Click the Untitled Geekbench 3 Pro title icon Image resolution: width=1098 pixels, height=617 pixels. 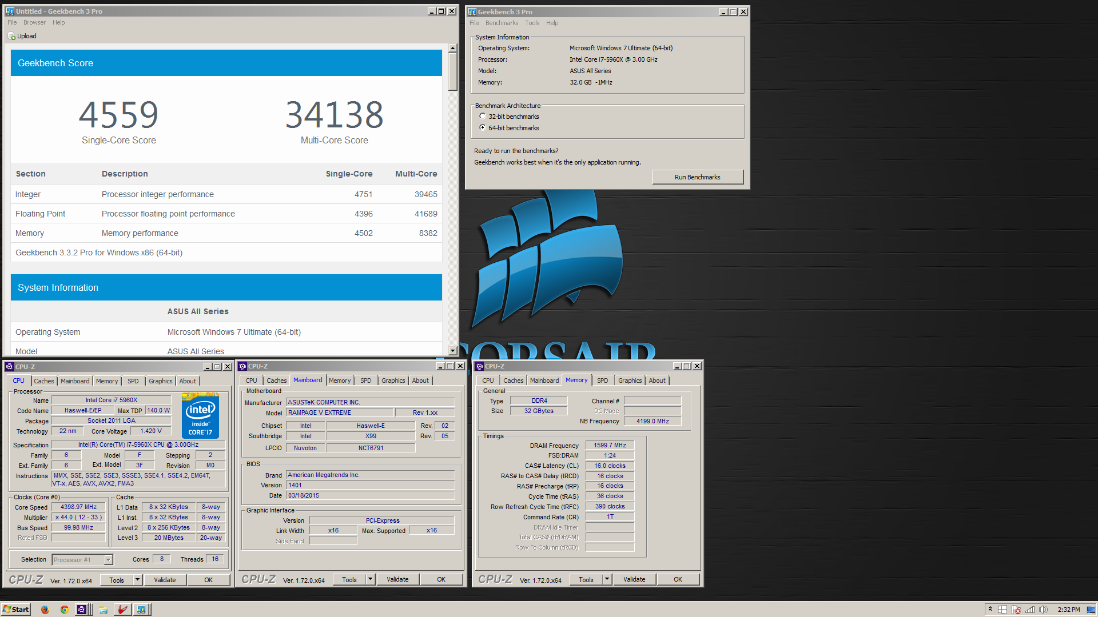(10, 11)
